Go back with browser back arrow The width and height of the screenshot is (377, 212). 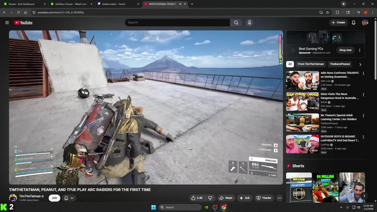click(4, 12)
